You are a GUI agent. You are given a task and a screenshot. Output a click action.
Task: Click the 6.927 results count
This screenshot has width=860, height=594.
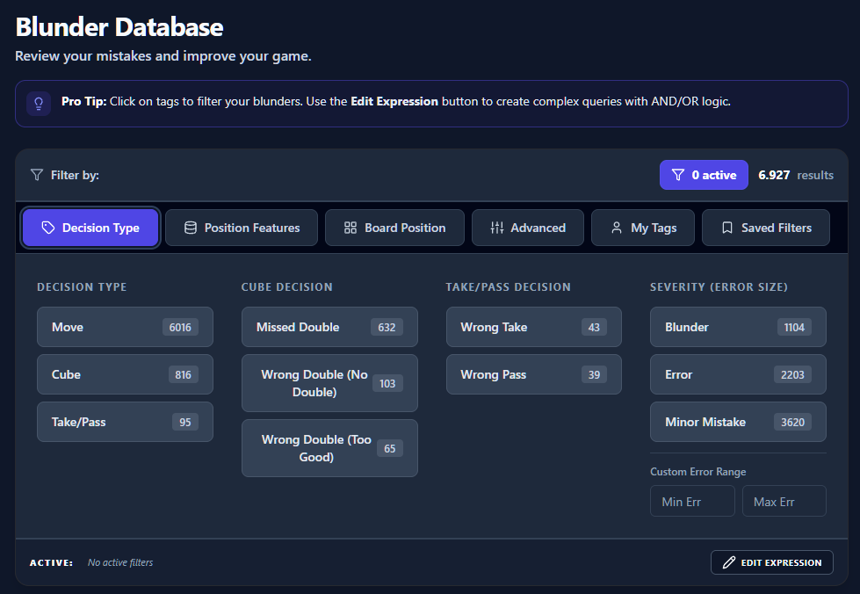[x=796, y=175]
